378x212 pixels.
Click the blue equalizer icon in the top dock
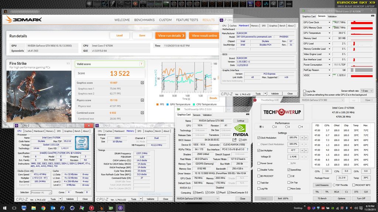(251, 4)
